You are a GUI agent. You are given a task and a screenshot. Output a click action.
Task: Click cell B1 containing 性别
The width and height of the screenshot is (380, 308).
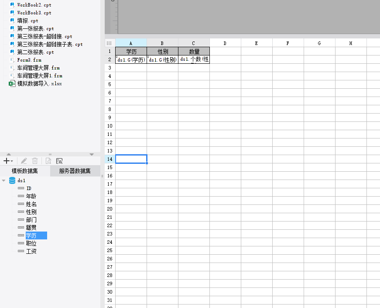(x=163, y=51)
